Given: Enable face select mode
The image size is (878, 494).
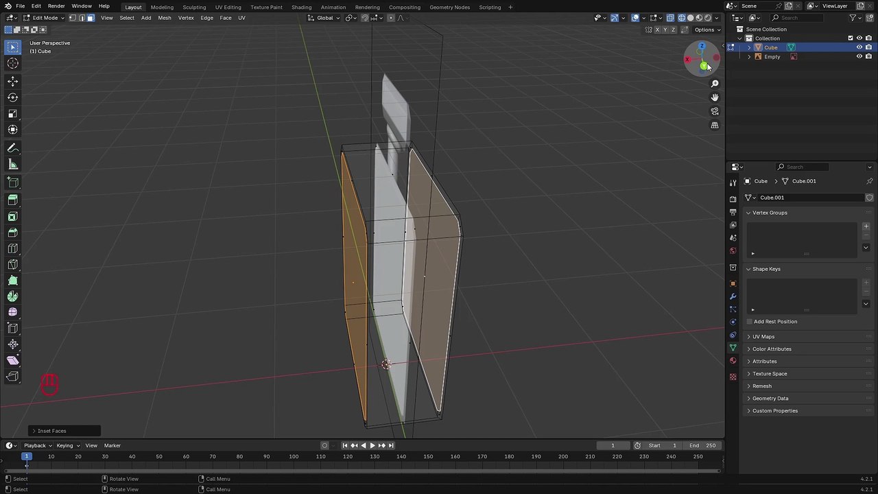Looking at the screenshot, I should coord(90,18).
